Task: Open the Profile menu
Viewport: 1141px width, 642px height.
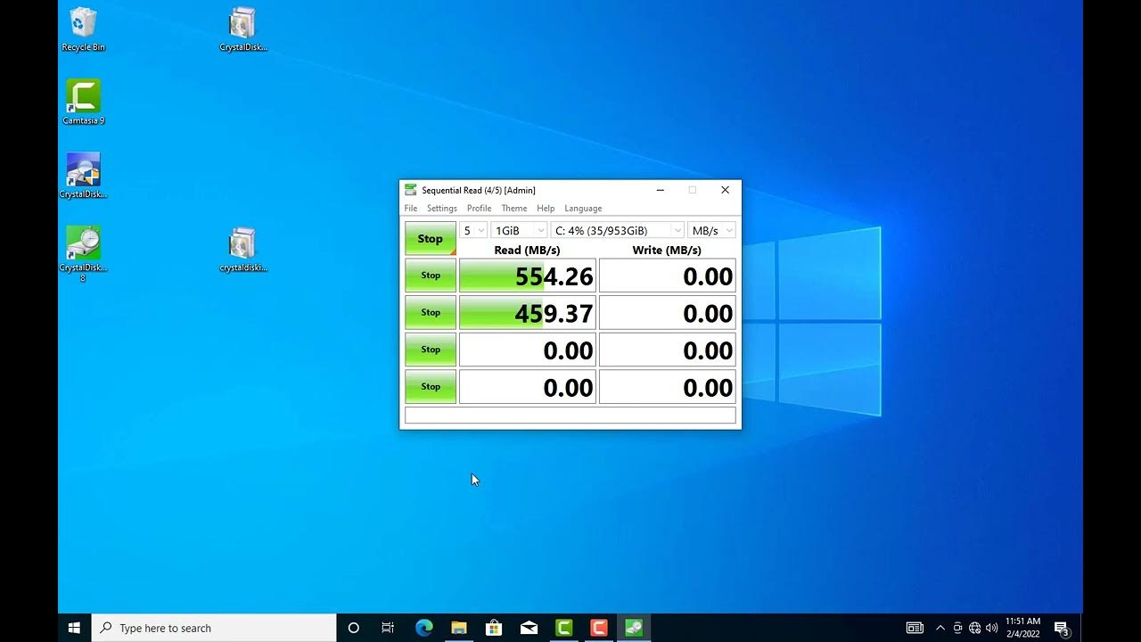Action: [x=479, y=208]
